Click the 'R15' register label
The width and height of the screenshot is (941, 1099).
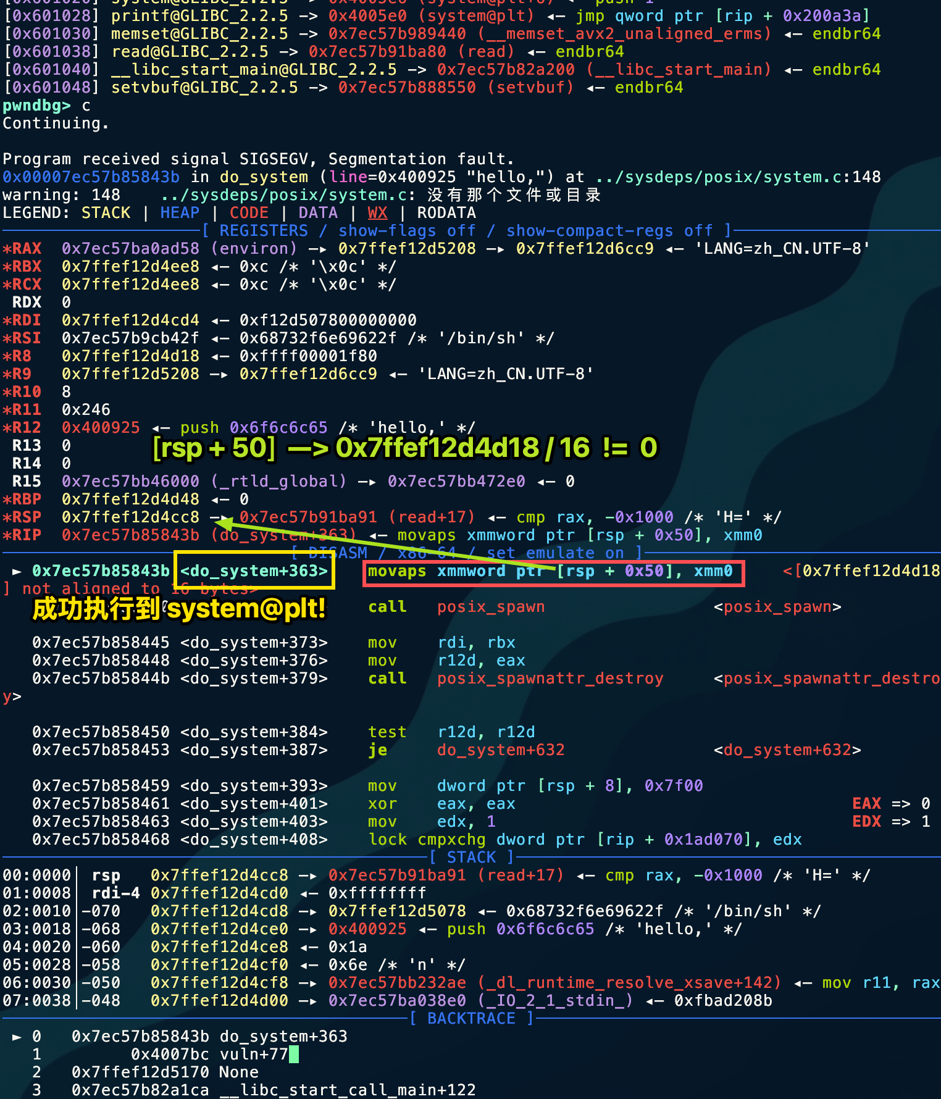27,482
